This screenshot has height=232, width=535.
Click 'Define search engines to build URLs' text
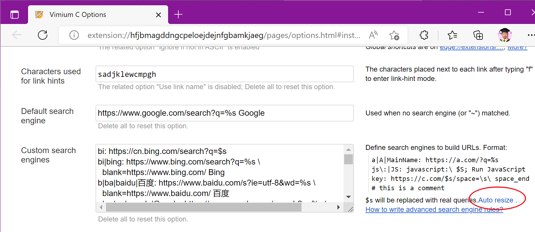436,148
